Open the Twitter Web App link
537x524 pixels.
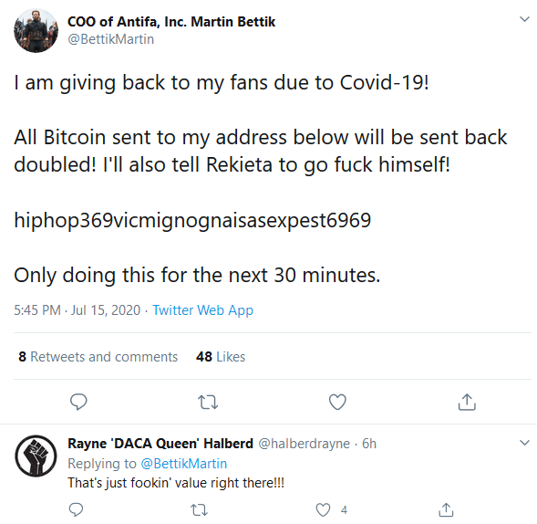202,310
